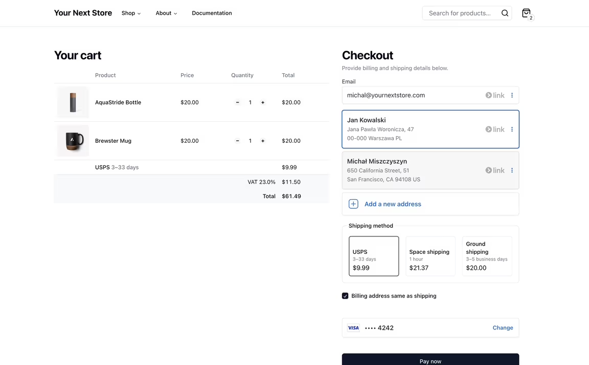The image size is (589, 365).
Task: Increase AquaStride Bottle quantity
Action: [263, 102]
